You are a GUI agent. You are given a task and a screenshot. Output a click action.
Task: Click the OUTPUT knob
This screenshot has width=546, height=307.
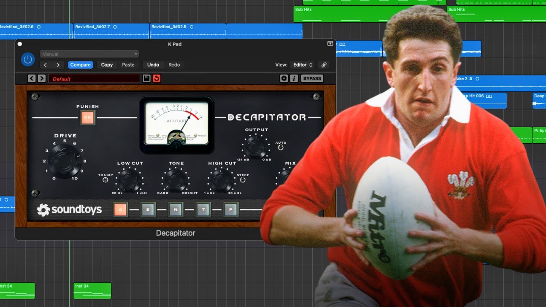[x=255, y=147]
